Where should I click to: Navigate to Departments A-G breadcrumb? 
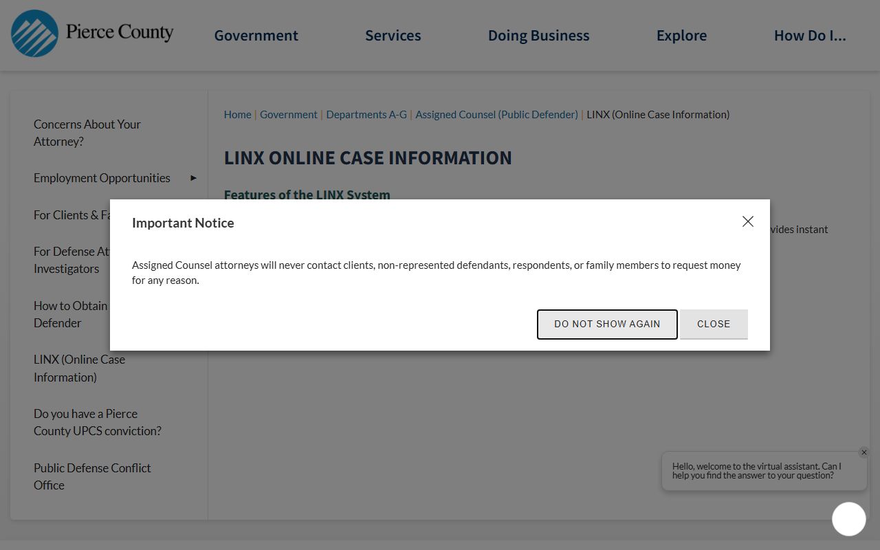(x=366, y=115)
